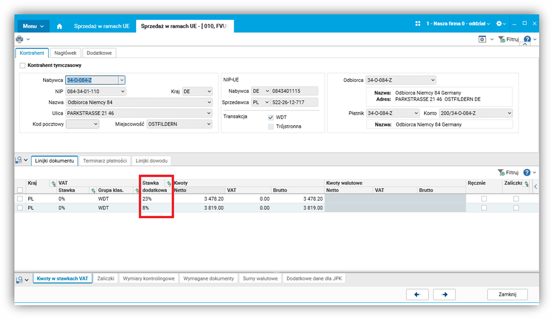Screen dimensions: 553x319
Task: Select the Kontrahent tab
Action: pos(32,53)
